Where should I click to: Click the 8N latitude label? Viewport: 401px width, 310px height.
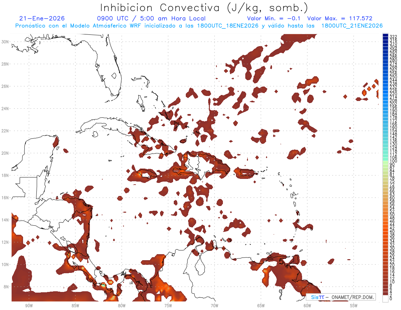(6, 287)
